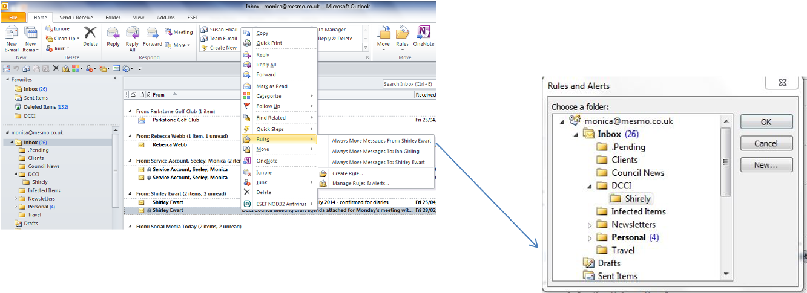Choose Quick Print from the context menu
This screenshot has width=807, height=293.
pos(279,43)
